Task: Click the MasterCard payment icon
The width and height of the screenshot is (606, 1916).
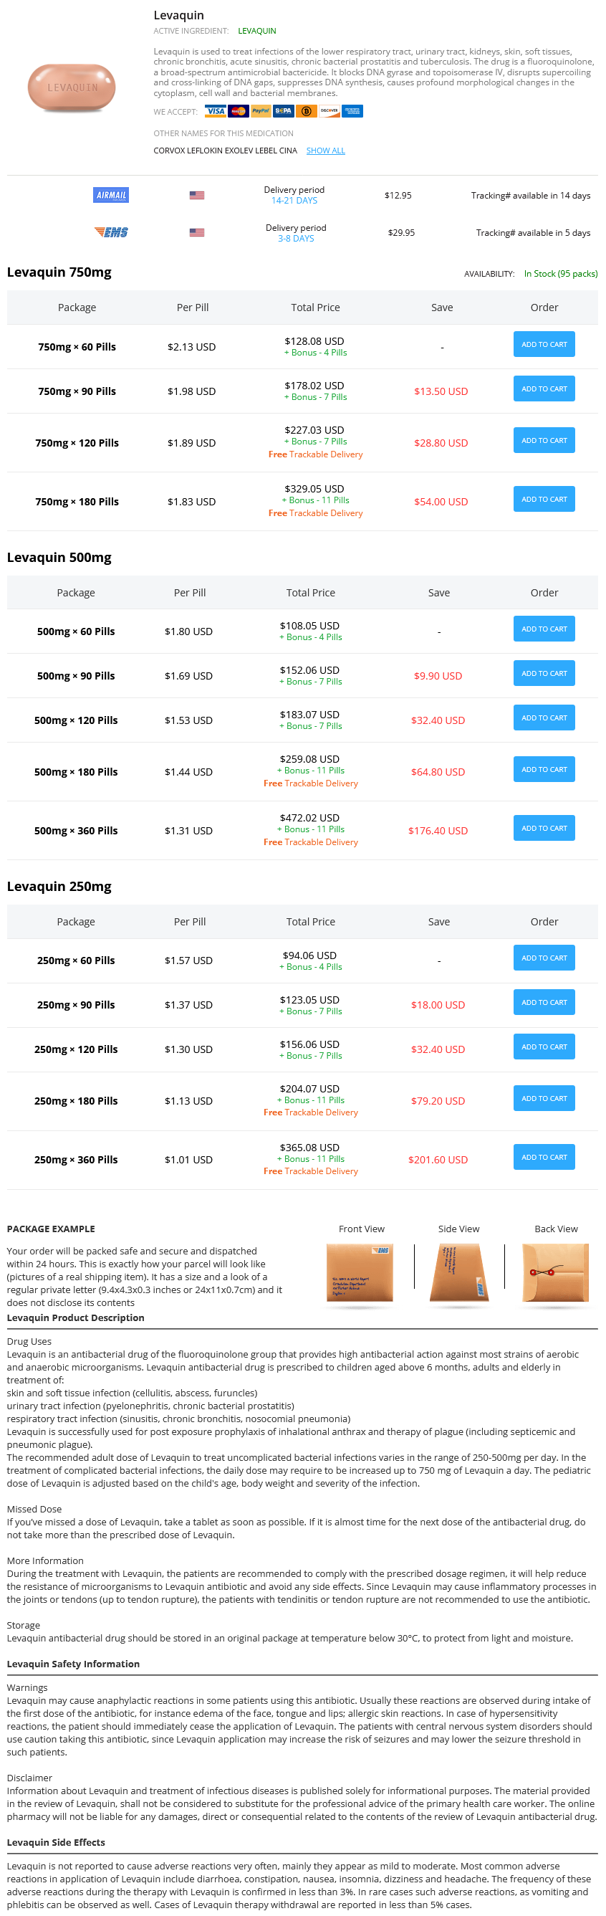Action: pyautogui.click(x=238, y=112)
